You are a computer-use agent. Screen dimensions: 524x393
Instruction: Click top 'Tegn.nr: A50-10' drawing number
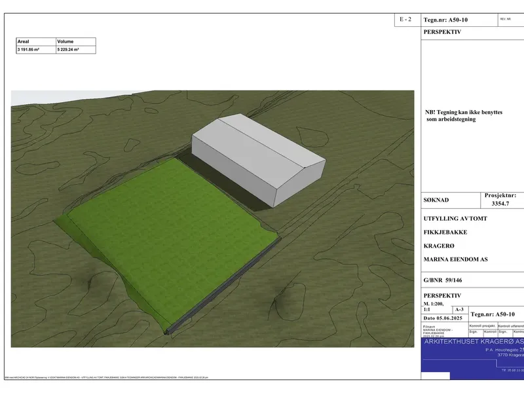point(445,20)
